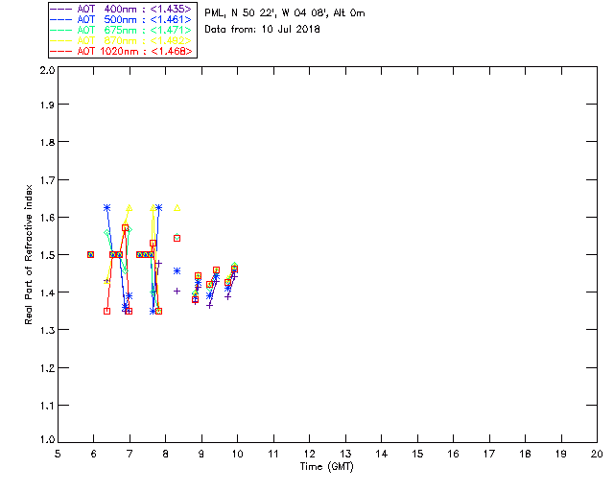Click the x-axis tick label 20

tap(597, 454)
